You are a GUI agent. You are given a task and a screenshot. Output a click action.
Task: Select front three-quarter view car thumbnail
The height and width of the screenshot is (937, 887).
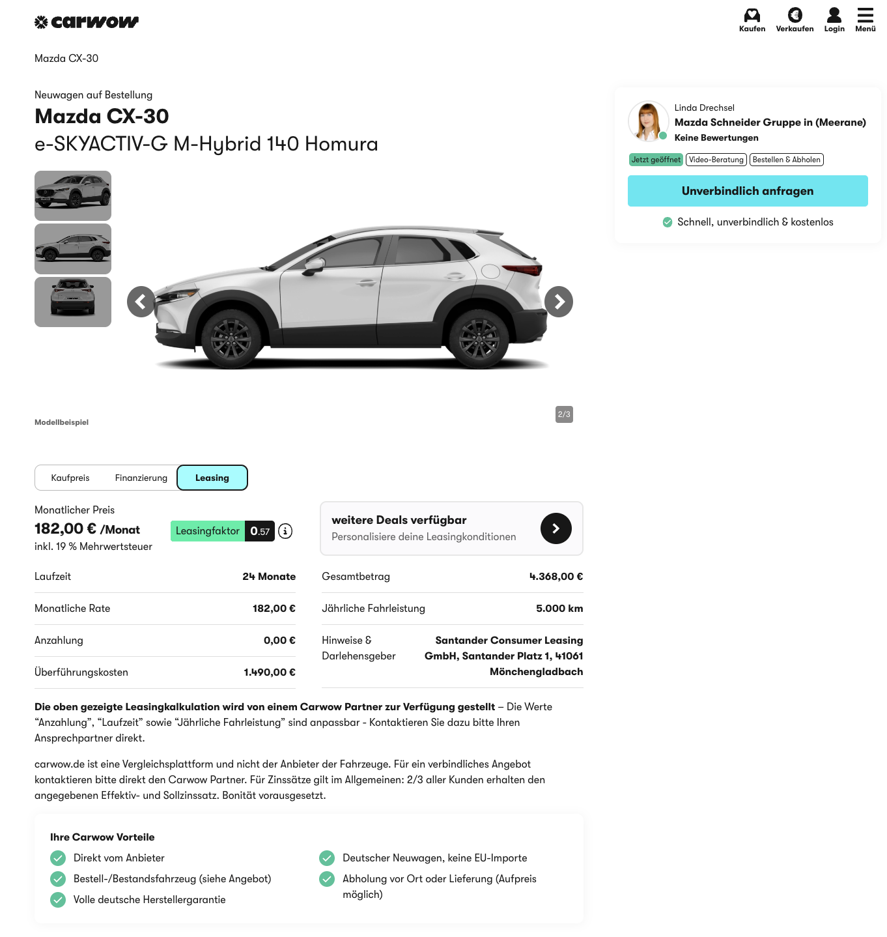[73, 195]
